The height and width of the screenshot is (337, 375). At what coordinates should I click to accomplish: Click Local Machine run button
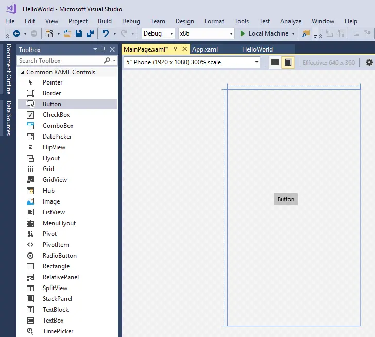(264, 33)
